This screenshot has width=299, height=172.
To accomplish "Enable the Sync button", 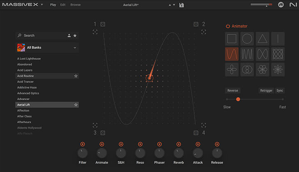I will tap(280, 91).
